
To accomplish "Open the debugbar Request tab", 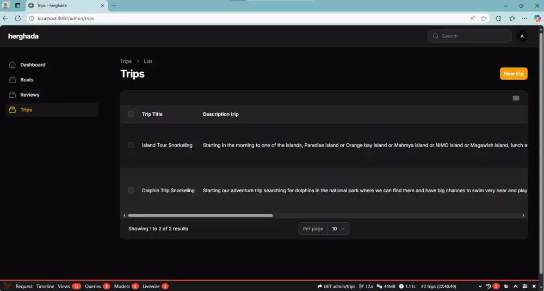I will (x=24, y=287).
